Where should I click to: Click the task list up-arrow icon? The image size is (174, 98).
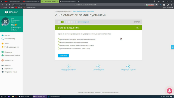coord(98,66)
